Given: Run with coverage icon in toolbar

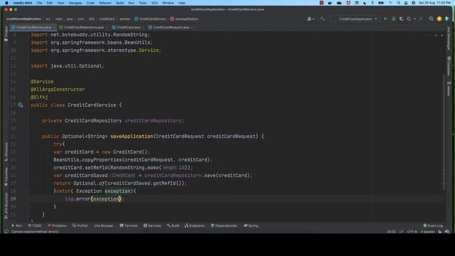Looking at the screenshot, I should click(401, 19).
